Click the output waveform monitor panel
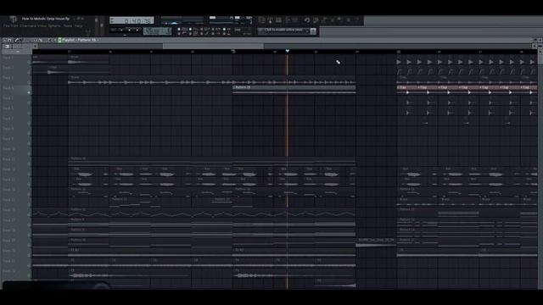This screenshot has height=305, width=543. [x=182, y=20]
